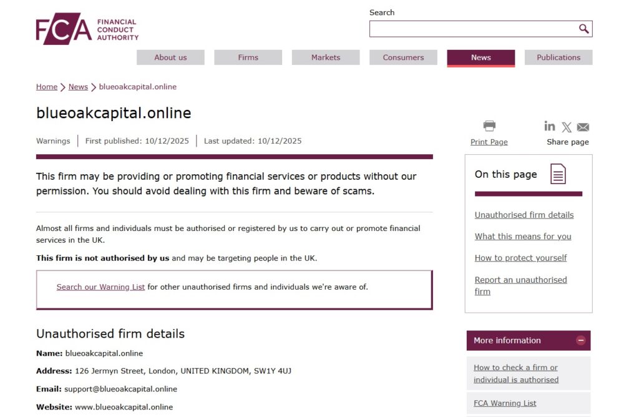Share the page via LinkedIn icon
The image size is (639, 417).
(549, 126)
